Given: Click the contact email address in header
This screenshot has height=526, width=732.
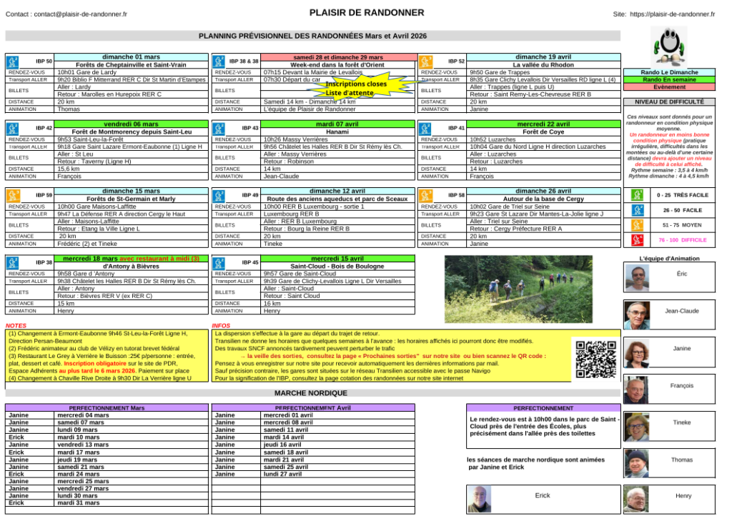Looking at the screenshot, I should pyautogui.click(x=81, y=14).
